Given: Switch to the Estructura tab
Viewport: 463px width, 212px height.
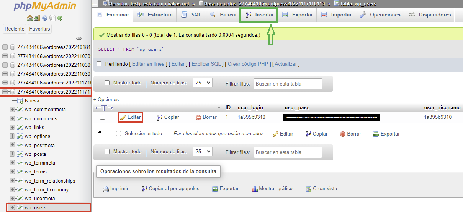Looking at the screenshot, I should pyautogui.click(x=155, y=15).
